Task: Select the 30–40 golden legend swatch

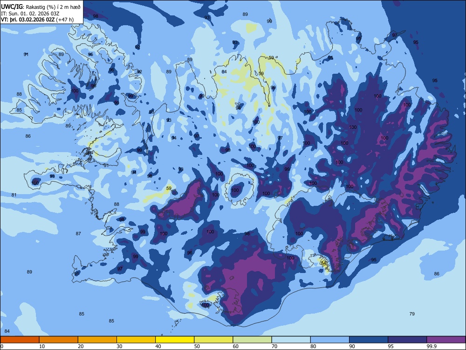Action: tap(136, 340)
